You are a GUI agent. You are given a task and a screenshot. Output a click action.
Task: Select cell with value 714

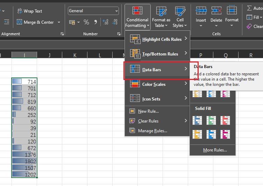click(x=24, y=81)
